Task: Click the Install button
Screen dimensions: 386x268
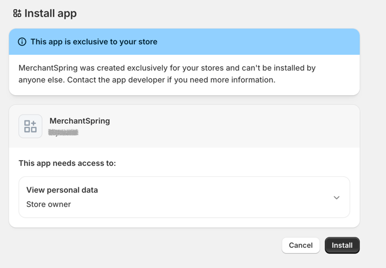Action: click(x=342, y=246)
